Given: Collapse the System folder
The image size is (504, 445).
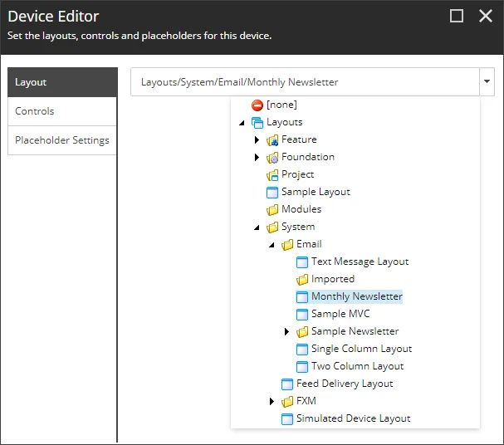Looking at the screenshot, I should 257,227.
